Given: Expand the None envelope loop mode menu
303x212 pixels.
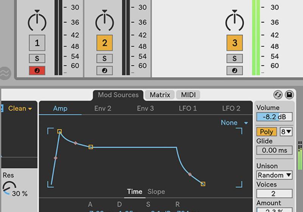Looking at the screenshot, I should coord(234,123).
